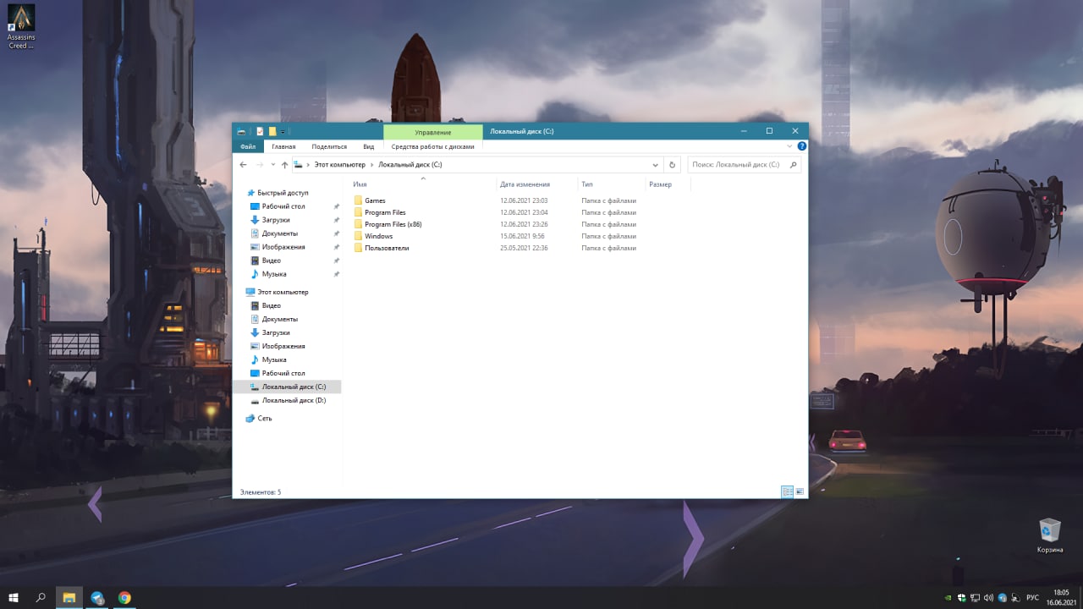Open the Вид ribbon tab
1083x609 pixels.
click(x=368, y=146)
